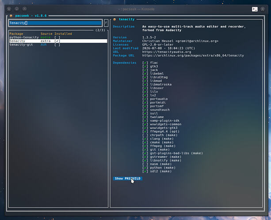Click the last modified date value
Viewport: 271px width, 220px height.
pyautogui.click(x=168, y=48)
